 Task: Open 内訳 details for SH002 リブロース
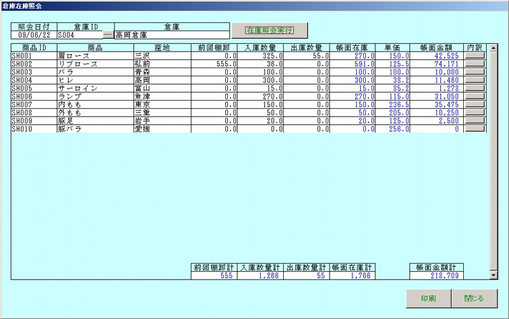(x=475, y=64)
